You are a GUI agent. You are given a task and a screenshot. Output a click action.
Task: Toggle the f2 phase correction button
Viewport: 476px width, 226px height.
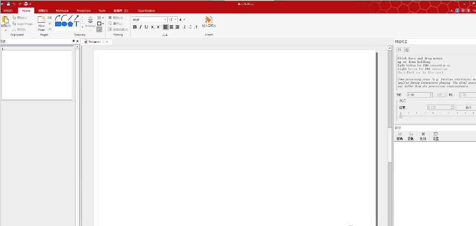tap(407, 50)
